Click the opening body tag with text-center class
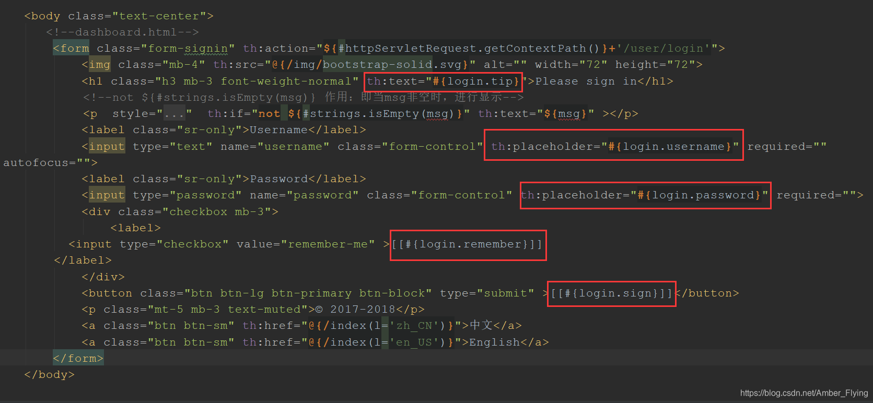 pyautogui.click(x=119, y=16)
